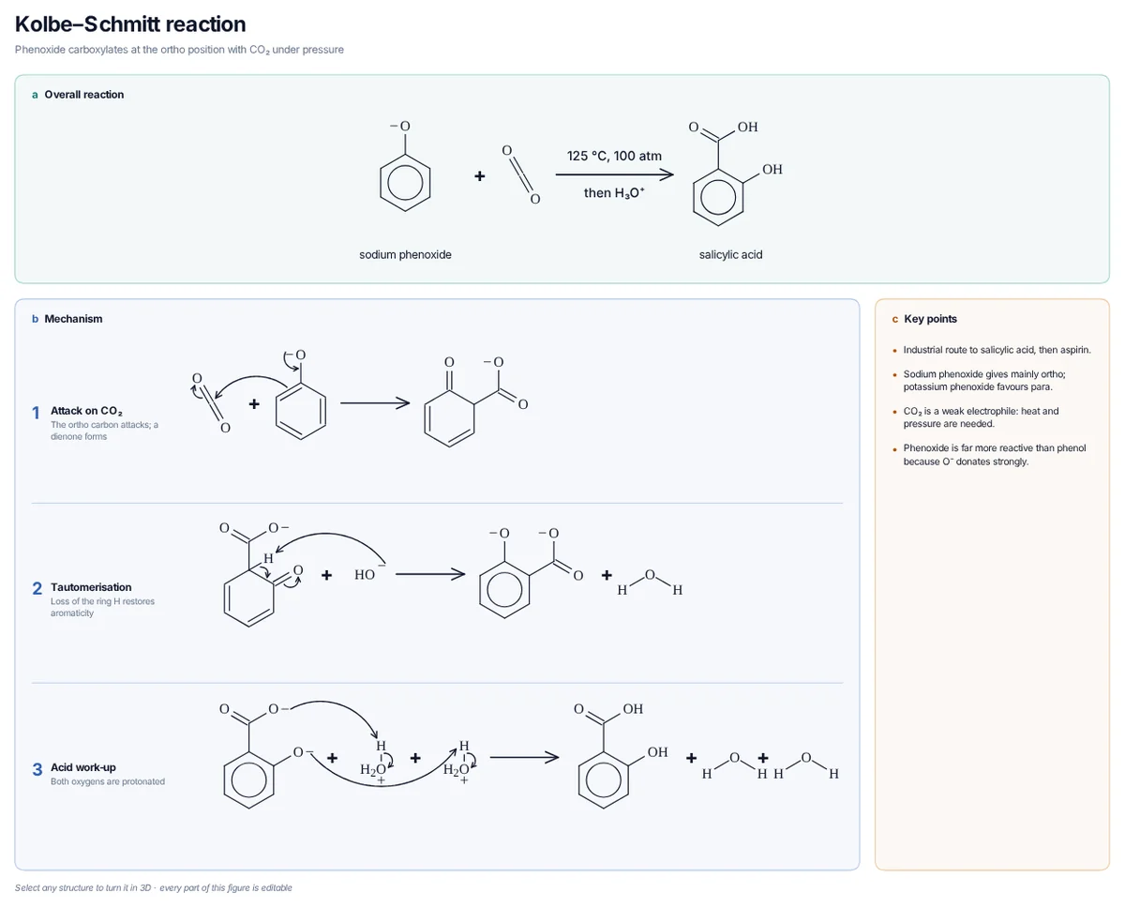Click the "then H₃O⁺" condition label
Image resolution: width=1125 pixels, height=908 pixels.
click(x=614, y=193)
